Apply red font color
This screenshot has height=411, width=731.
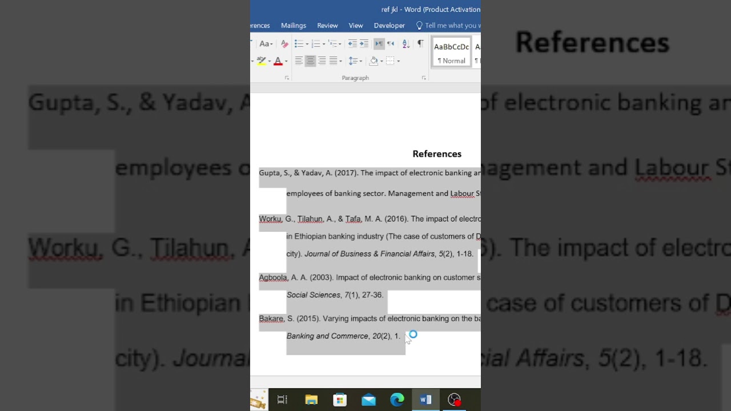click(x=278, y=61)
